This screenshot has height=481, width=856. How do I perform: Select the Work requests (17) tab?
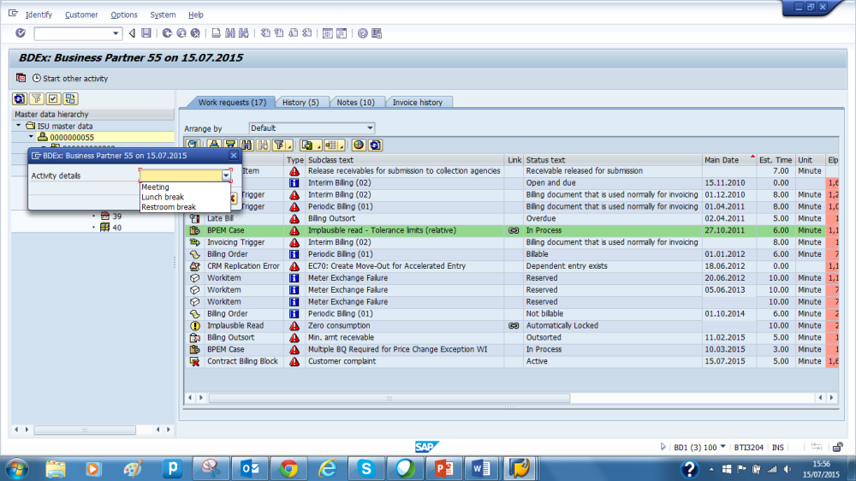coord(232,102)
